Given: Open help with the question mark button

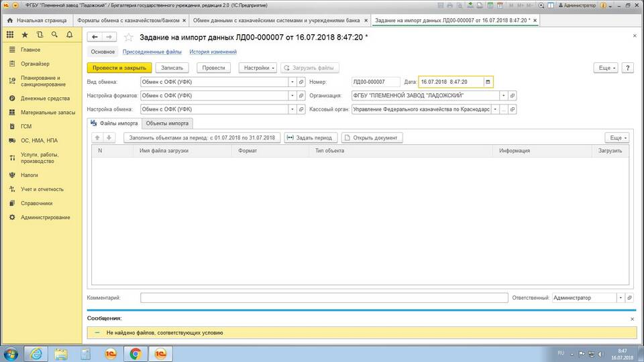Looking at the screenshot, I should pyautogui.click(x=628, y=68).
